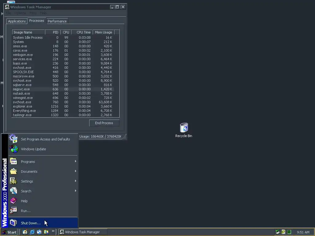Select the winlogon.exe process

click(x=63, y=55)
